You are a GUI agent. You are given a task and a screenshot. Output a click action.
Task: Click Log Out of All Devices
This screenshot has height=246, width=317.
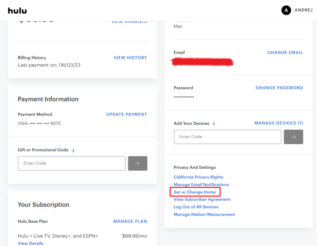pos(196,207)
